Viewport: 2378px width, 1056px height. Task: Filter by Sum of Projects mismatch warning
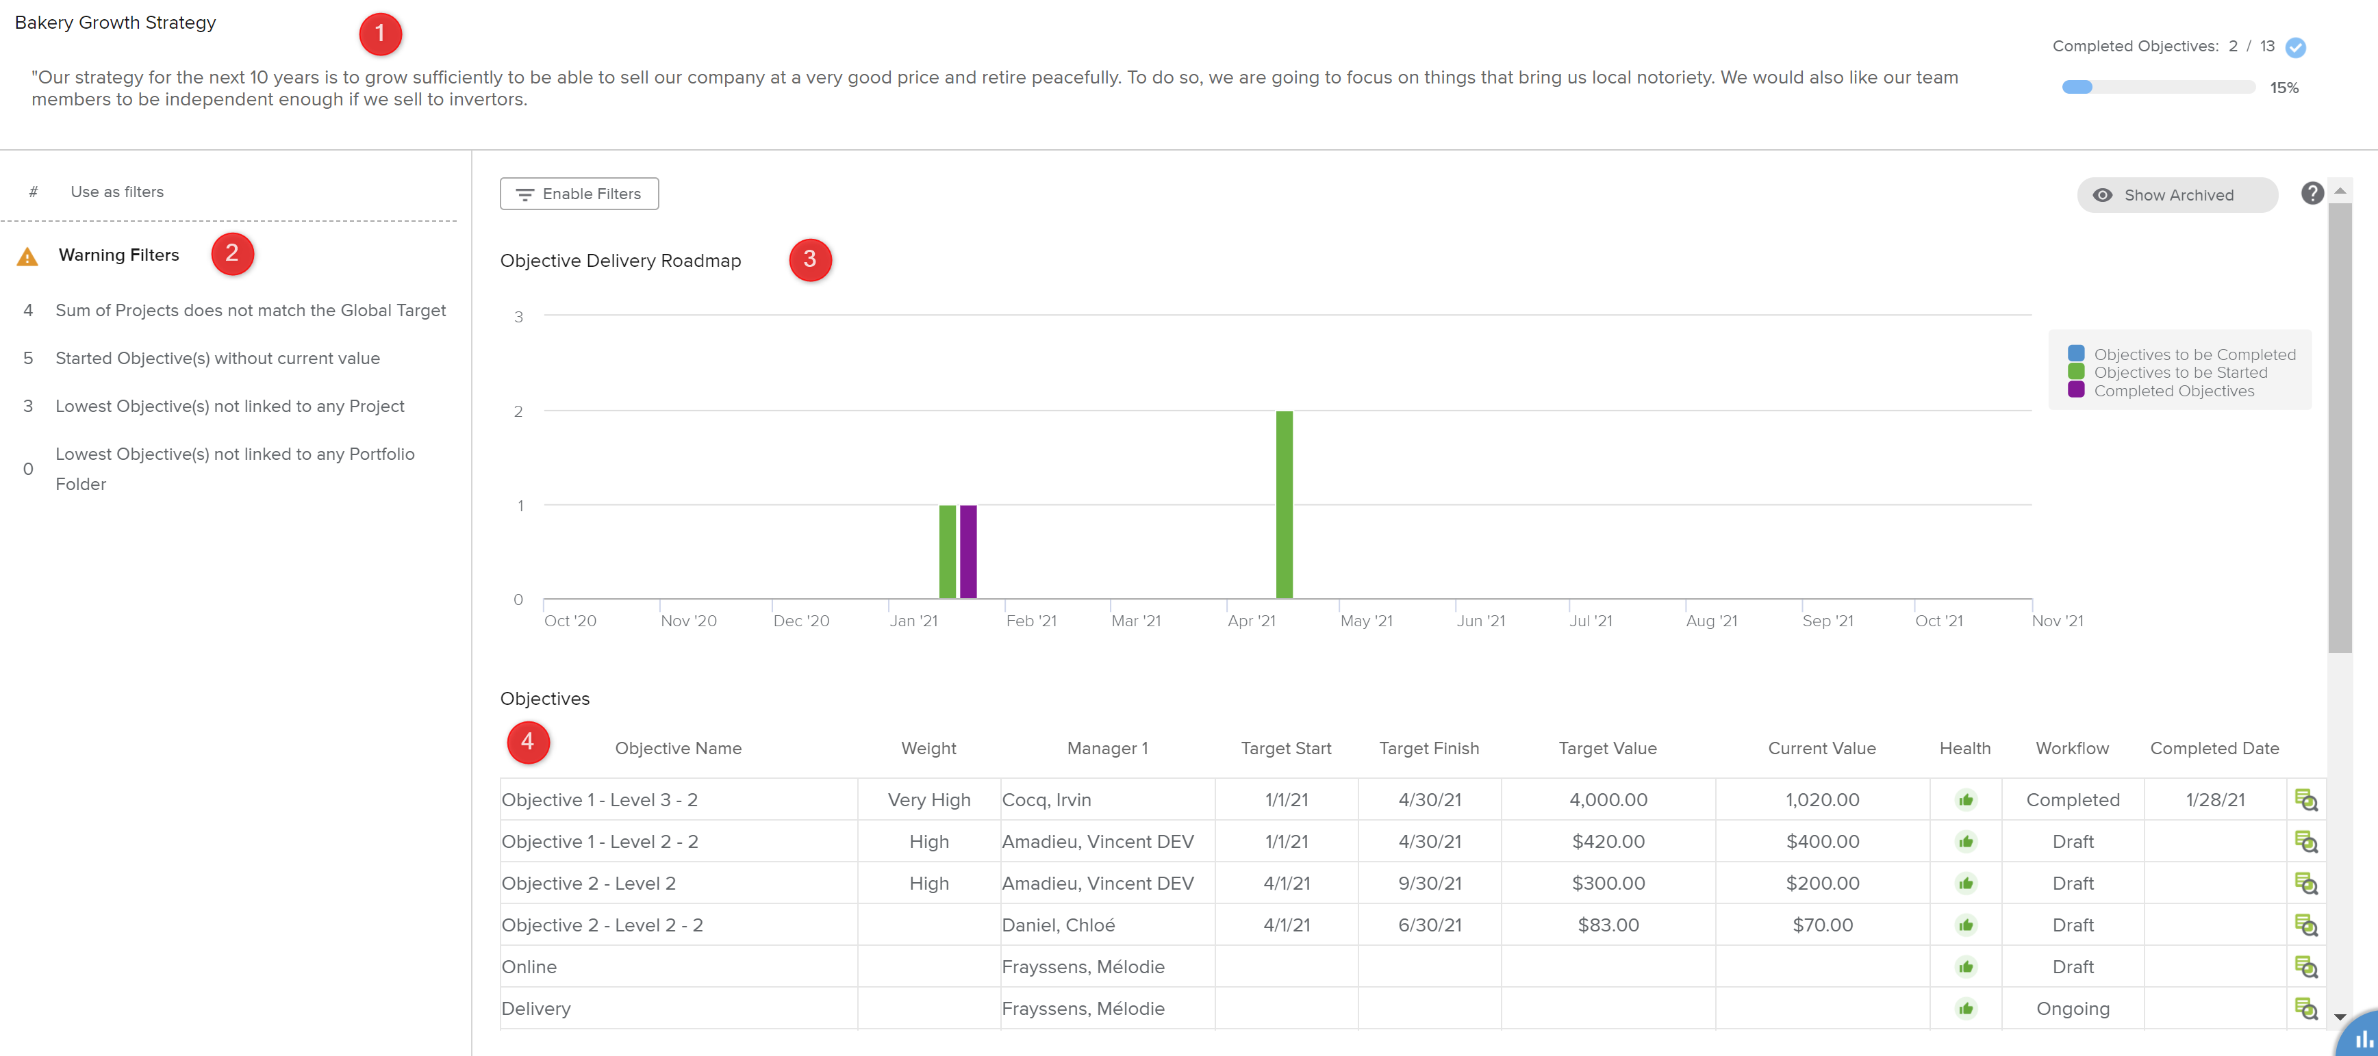pos(250,310)
